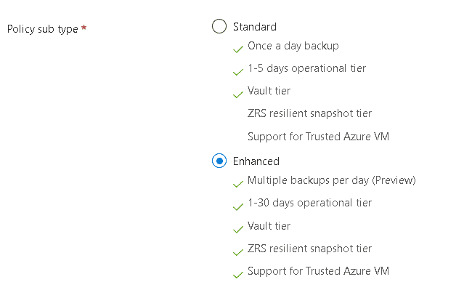This screenshot has width=464, height=290.
Task: Click the Standard option label text
Action: [x=255, y=27]
